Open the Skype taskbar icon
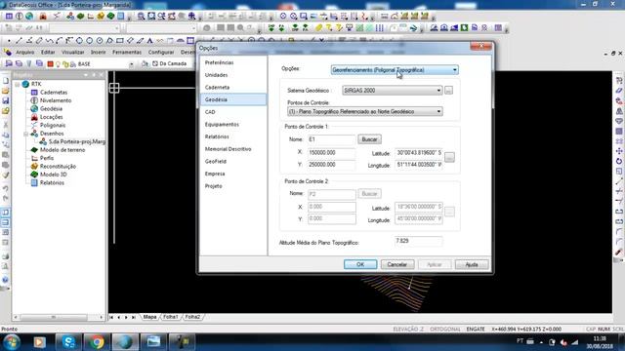The image size is (625, 351). tap(68, 341)
